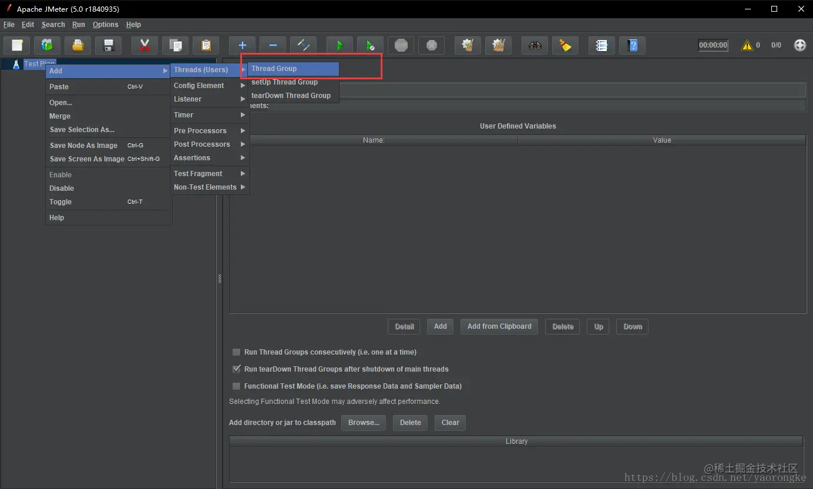Click the Clear results broom icon

[468, 45]
